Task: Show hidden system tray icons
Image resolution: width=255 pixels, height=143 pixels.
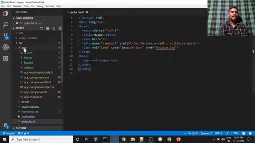Action: pyautogui.click(x=214, y=139)
